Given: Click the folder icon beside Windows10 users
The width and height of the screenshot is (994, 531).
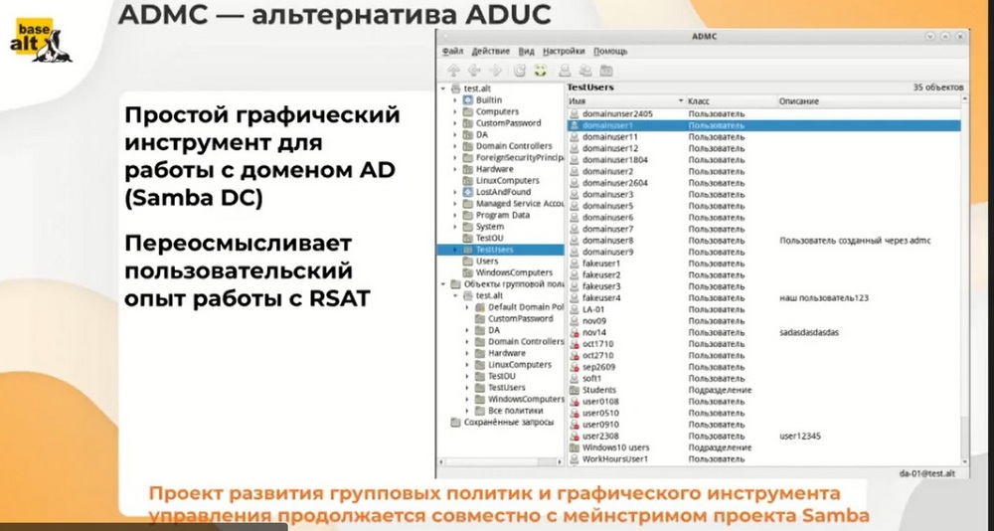Looking at the screenshot, I should click(x=575, y=447).
